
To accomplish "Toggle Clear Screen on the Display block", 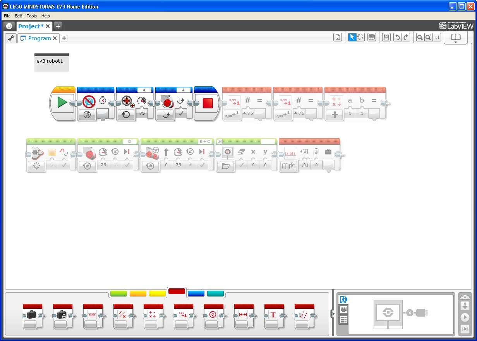I will (241, 165).
